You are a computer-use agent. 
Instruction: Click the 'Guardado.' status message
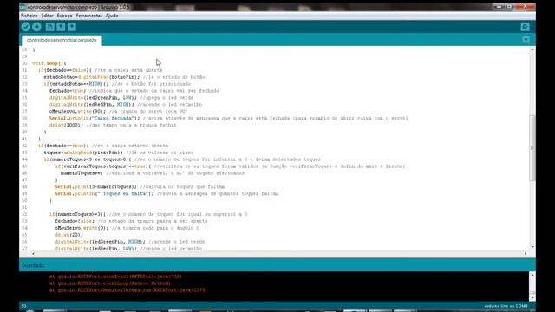[33, 265]
